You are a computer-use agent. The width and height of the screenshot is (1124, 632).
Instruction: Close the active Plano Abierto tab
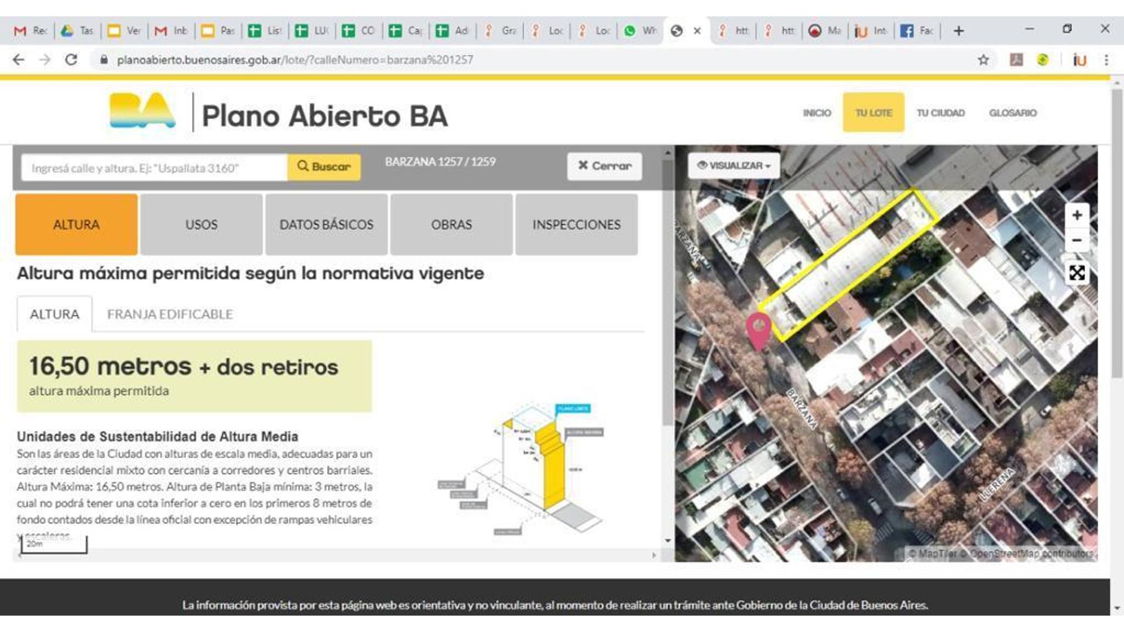(x=697, y=31)
